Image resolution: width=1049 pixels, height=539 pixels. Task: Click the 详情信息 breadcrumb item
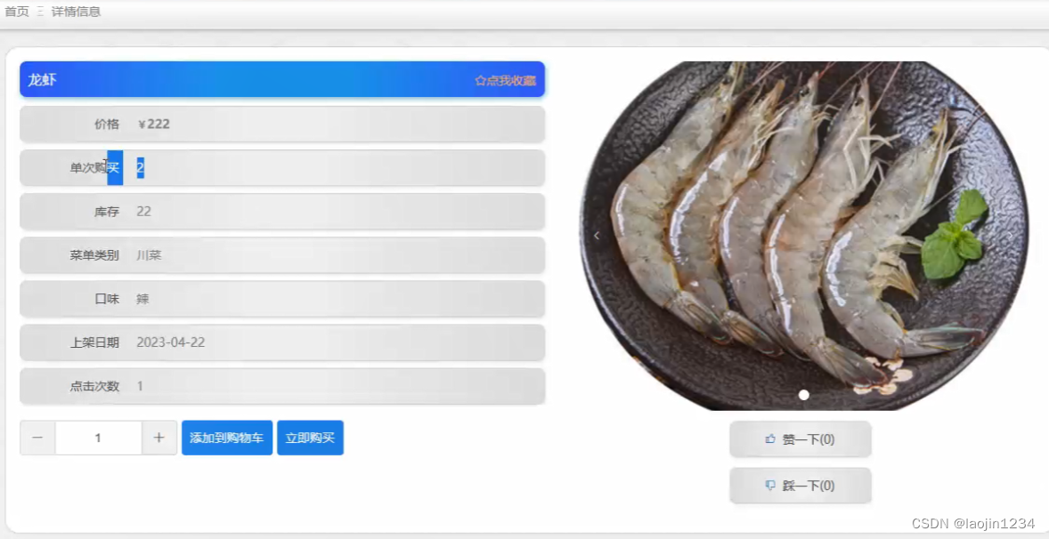tap(77, 12)
